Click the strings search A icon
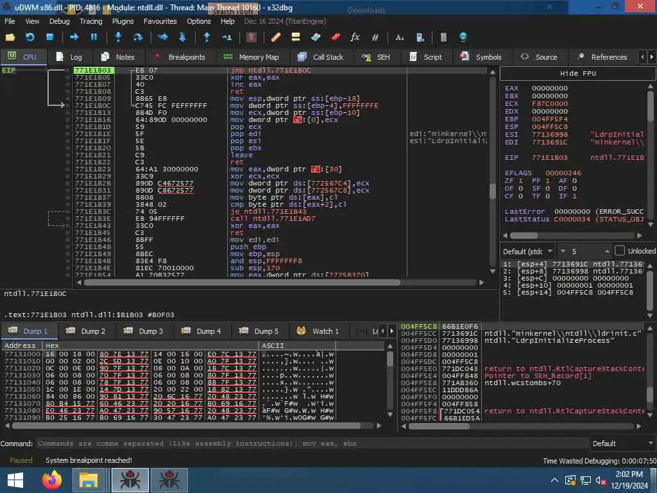657x493 pixels. point(400,37)
